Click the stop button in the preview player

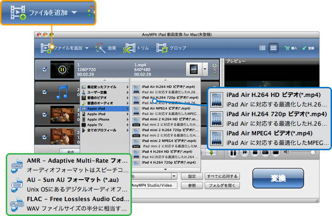(x=255, y=153)
